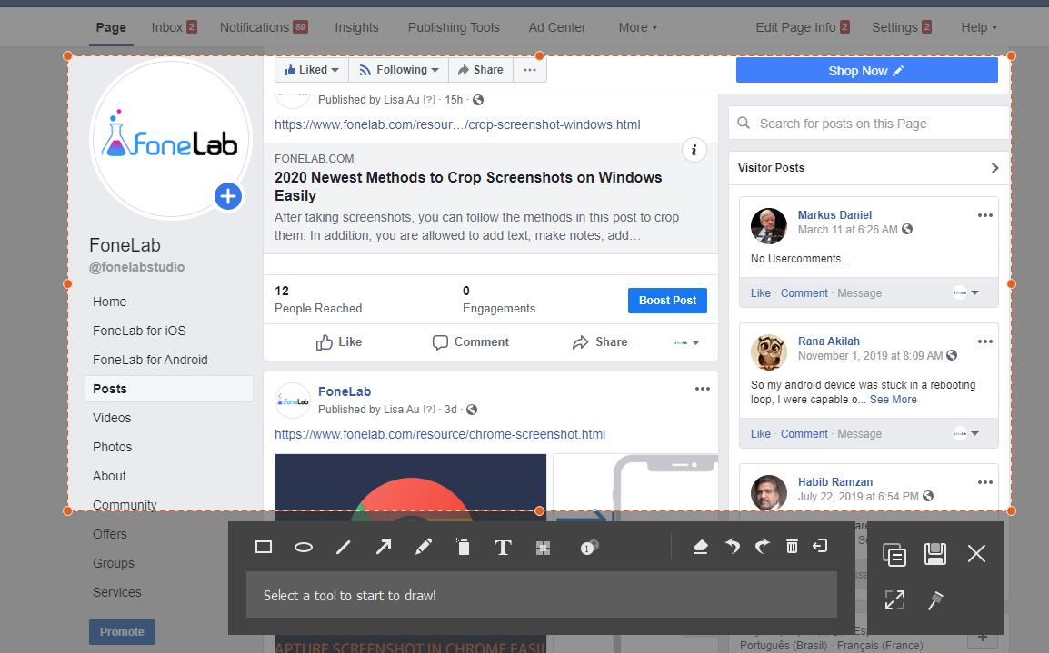1049x653 pixels.
Task: Select the Eraser tool
Action: click(700, 547)
